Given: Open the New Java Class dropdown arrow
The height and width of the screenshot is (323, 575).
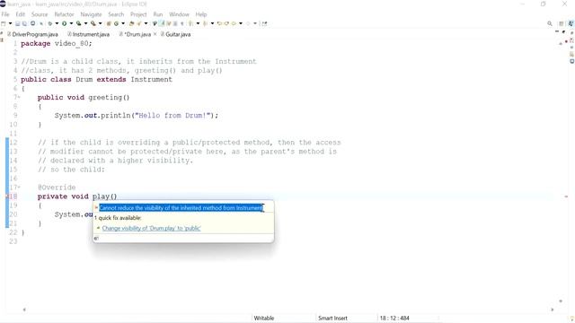Looking at the screenshot, I should [123, 23].
